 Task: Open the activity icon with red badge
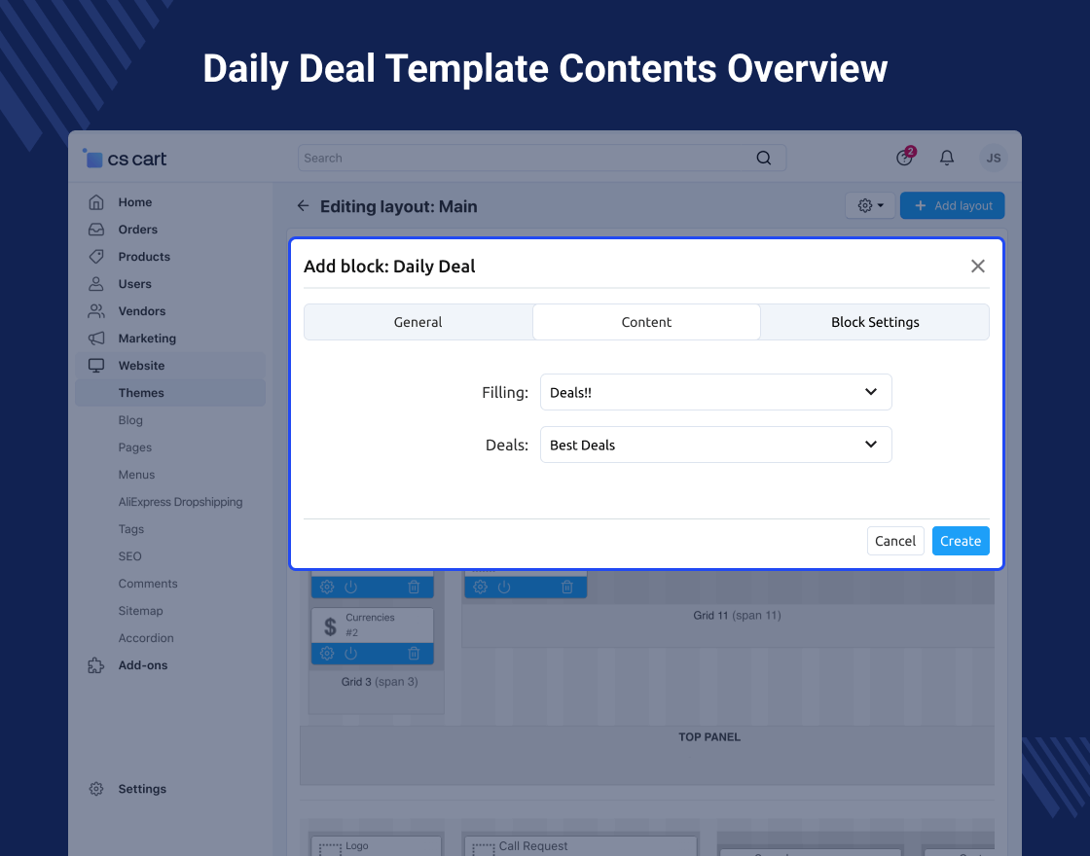pos(905,158)
